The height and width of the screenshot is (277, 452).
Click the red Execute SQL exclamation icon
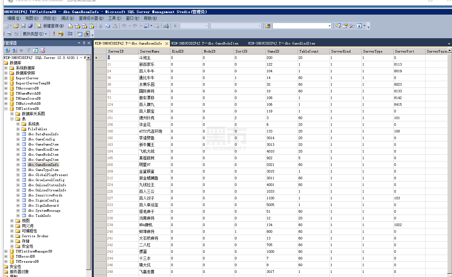pos(54,34)
